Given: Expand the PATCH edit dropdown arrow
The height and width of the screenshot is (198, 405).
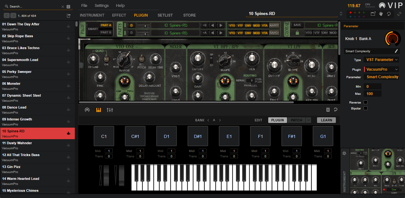Looking at the screenshot, I should tap(309, 120).
